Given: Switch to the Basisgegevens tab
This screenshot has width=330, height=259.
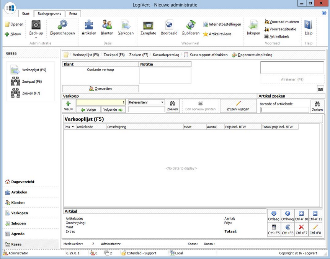Looking at the screenshot, I should pos(49,14).
